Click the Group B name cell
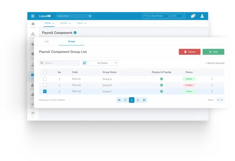 point(107,85)
